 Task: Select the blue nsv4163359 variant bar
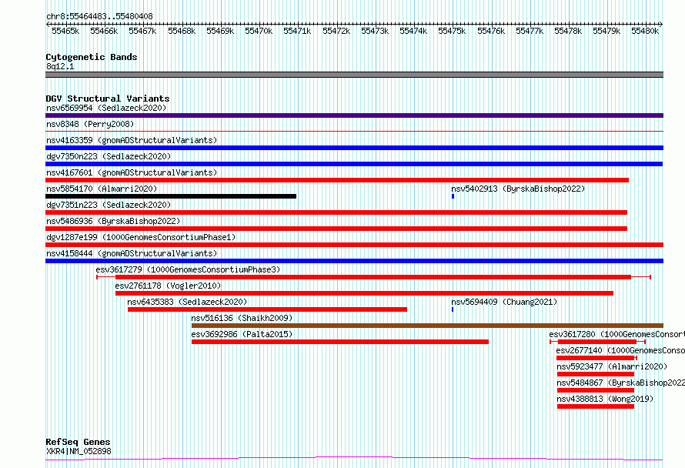[x=354, y=148]
